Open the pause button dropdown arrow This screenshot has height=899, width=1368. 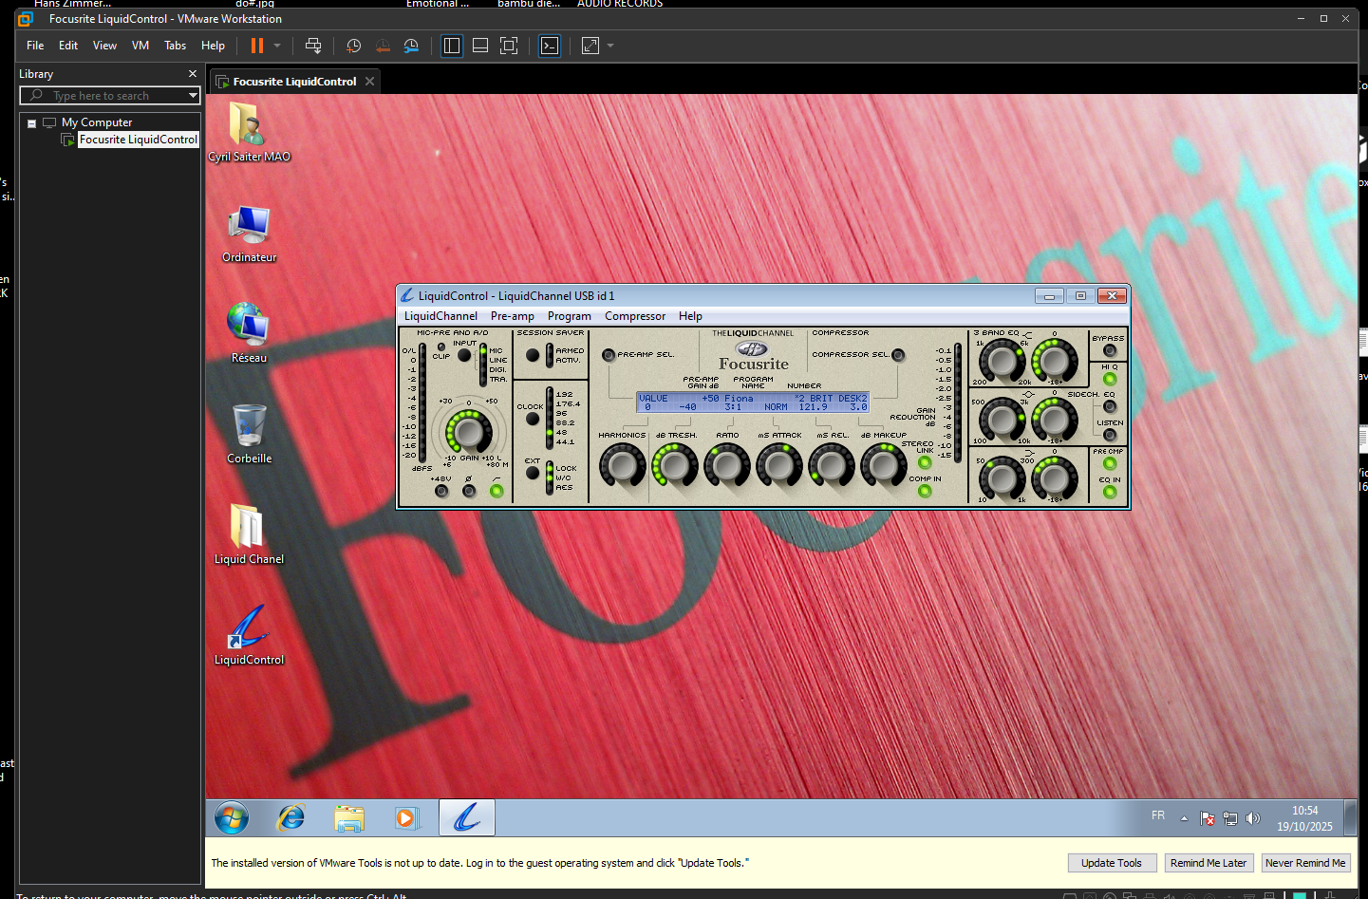point(277,46)
